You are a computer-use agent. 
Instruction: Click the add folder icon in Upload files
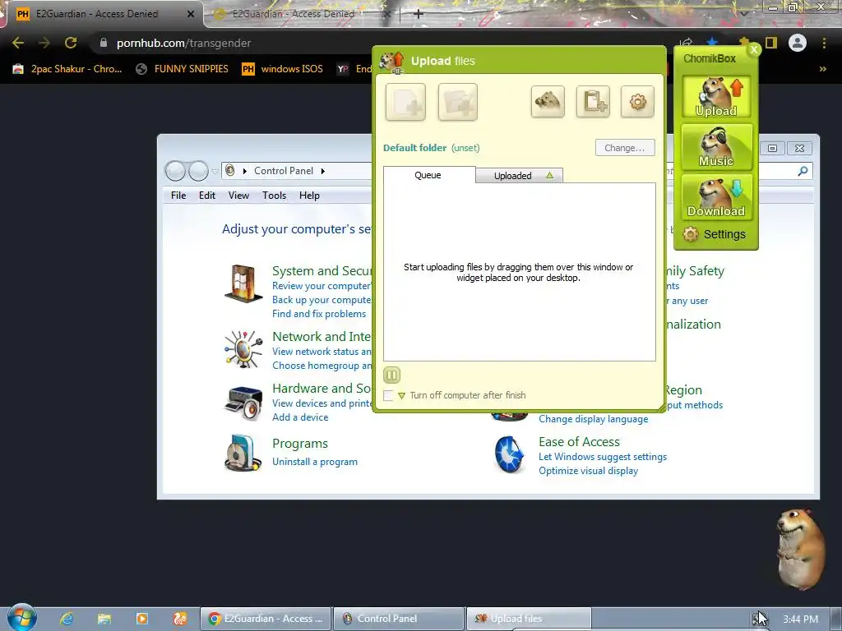(457, 102)
